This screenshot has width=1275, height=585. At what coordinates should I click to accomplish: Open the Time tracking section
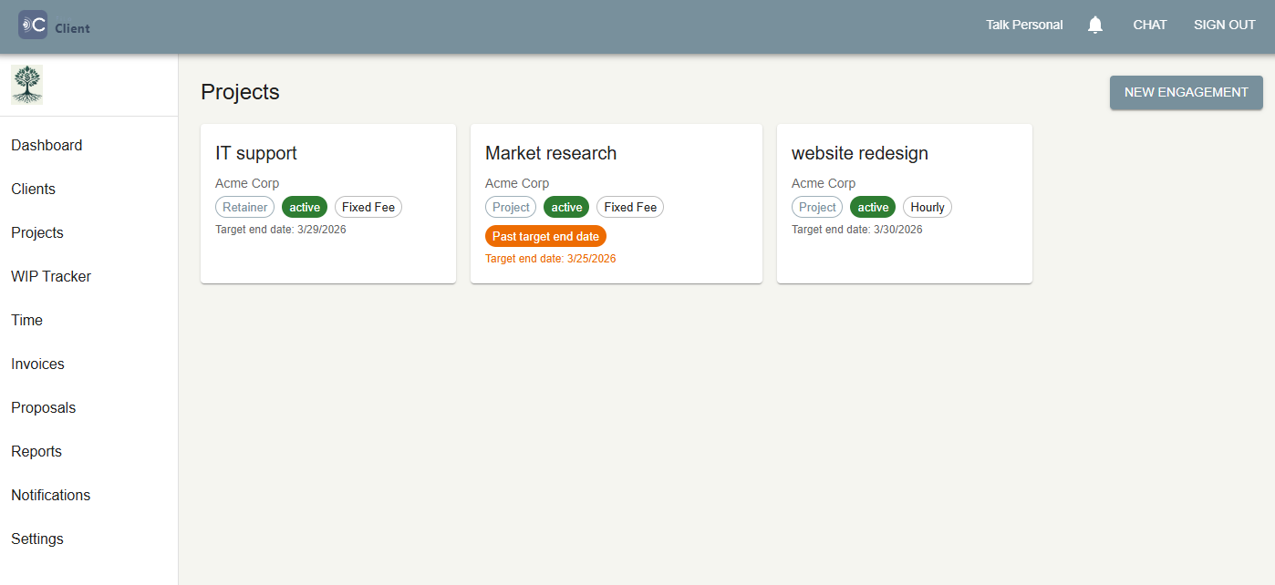tap(26, 320)
